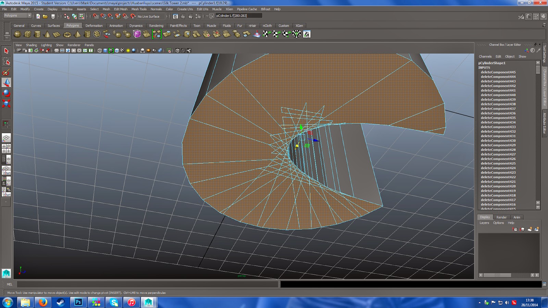Image resolution: width=548 pixels, height=308 pixels.
Task: Choose the Paint Selection tool
Action: pos(6,72)
